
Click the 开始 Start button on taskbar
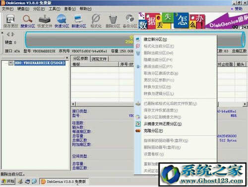click(x=8, y=182)
